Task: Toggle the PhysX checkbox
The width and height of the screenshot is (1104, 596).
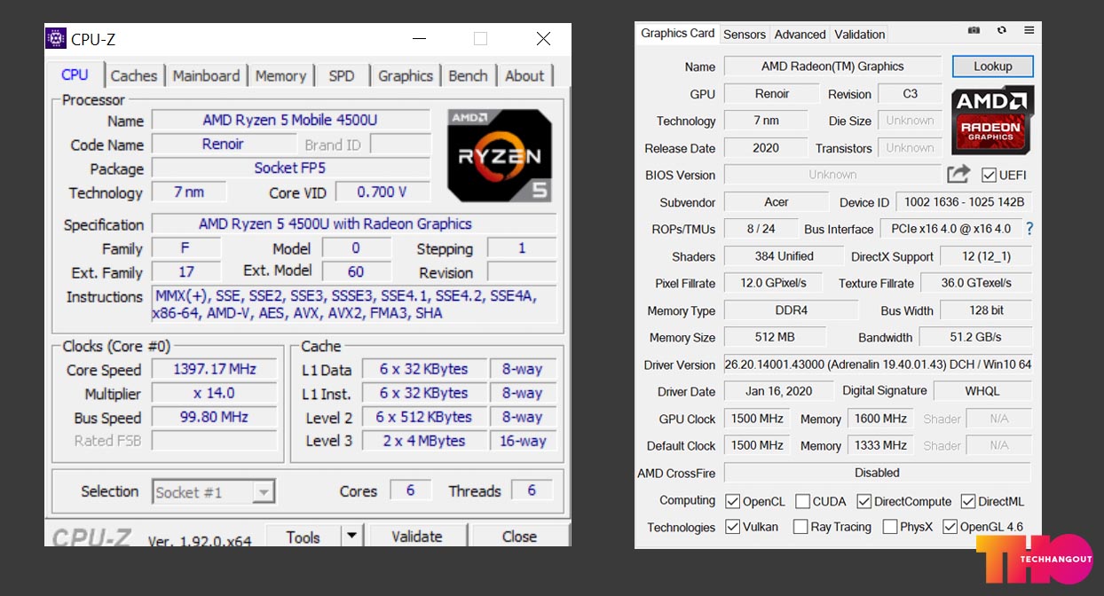Action: pos(889,527)
